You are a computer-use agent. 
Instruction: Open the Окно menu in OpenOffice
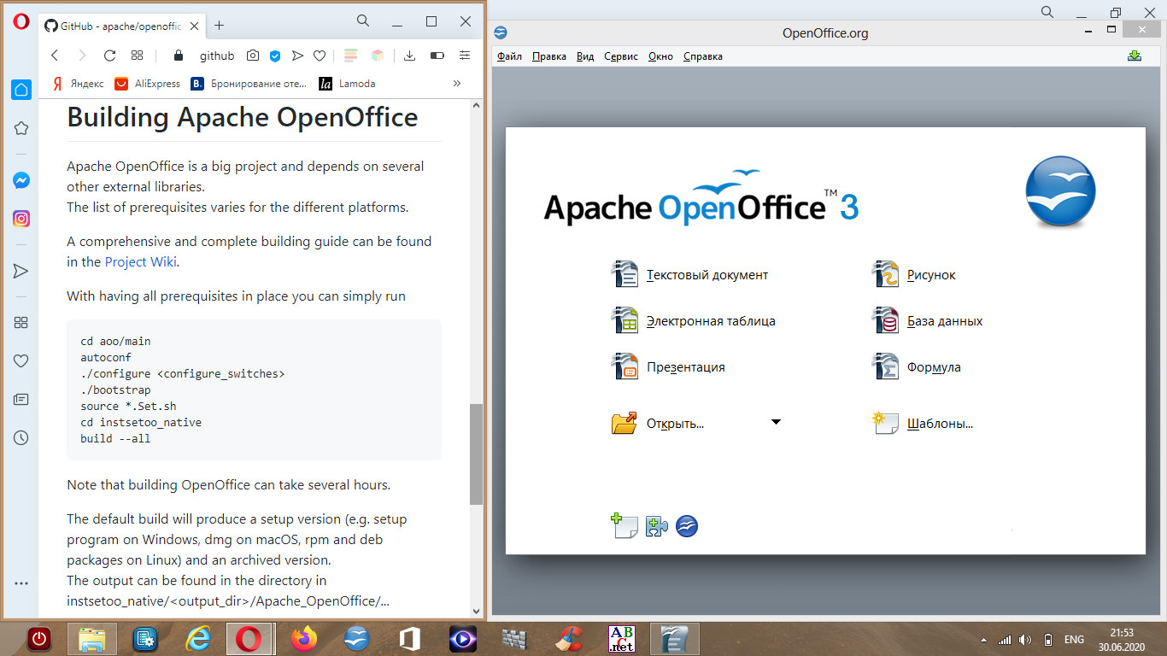(660, 56)
